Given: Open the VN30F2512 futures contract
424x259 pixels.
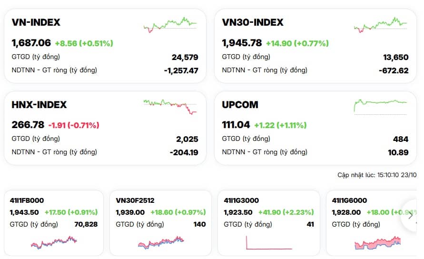Looking at the screenshot, I should 135,200.
